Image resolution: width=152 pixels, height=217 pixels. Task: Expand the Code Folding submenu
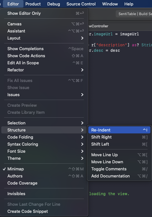click(45, 137)
